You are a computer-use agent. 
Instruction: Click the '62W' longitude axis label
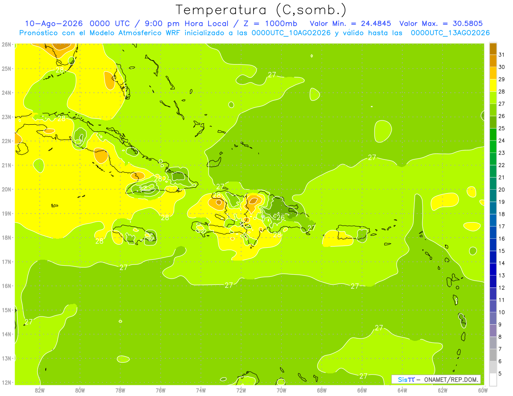pyautogui.click(x=442, y=390)
